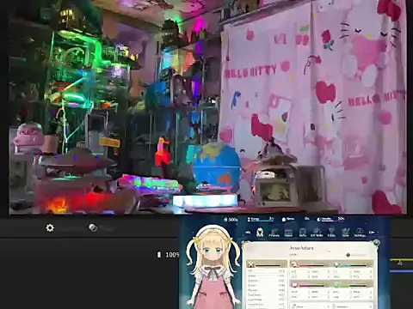Open the Settings tab in game menu
413x309 pixels.
(x=360, y=233)
